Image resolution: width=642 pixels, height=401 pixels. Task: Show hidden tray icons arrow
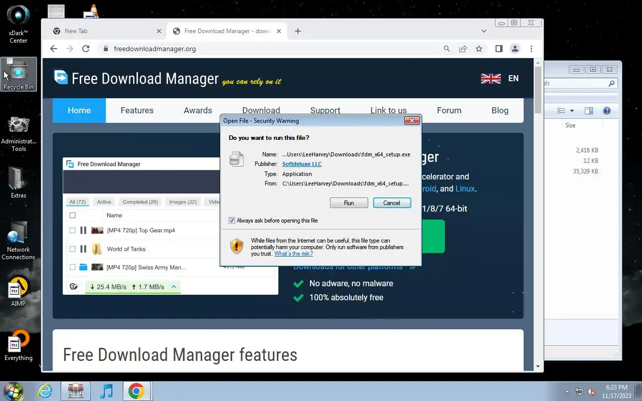567,391
